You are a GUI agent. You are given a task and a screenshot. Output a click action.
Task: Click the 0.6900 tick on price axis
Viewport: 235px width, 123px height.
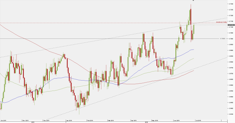231,50
